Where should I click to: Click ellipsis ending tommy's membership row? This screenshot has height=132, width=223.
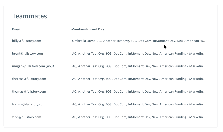pyautogui.click(x=204, y=105)
